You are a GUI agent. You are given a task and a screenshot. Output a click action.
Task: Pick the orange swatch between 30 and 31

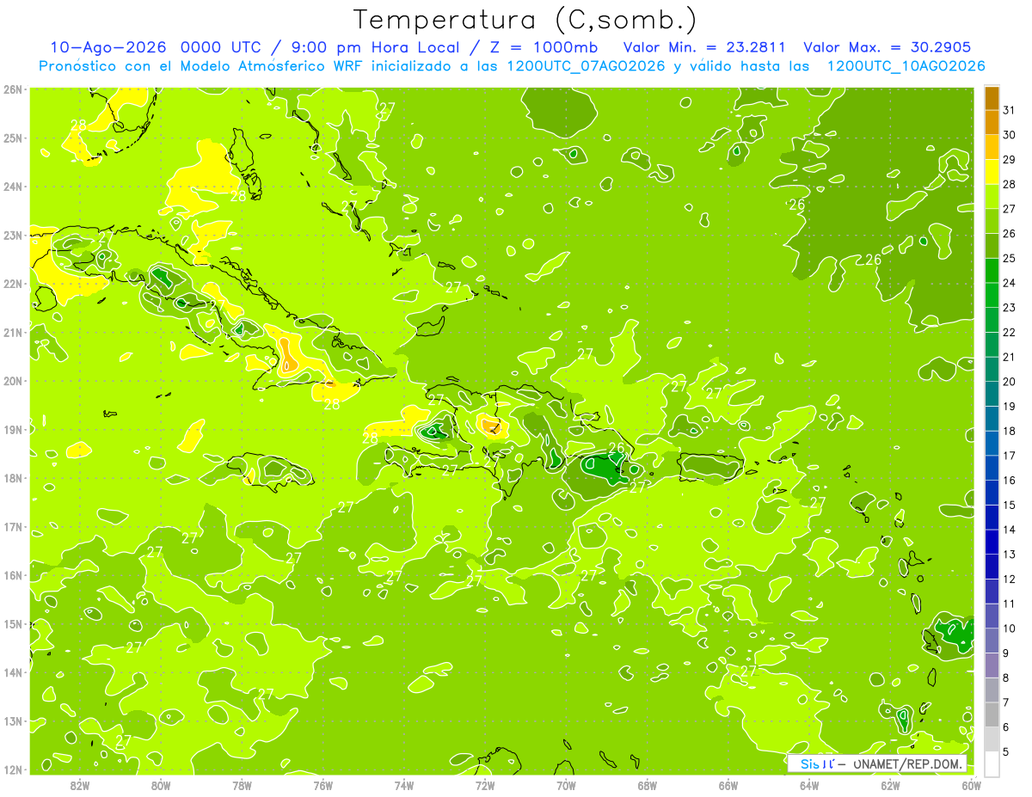click(x=992, y=123)
